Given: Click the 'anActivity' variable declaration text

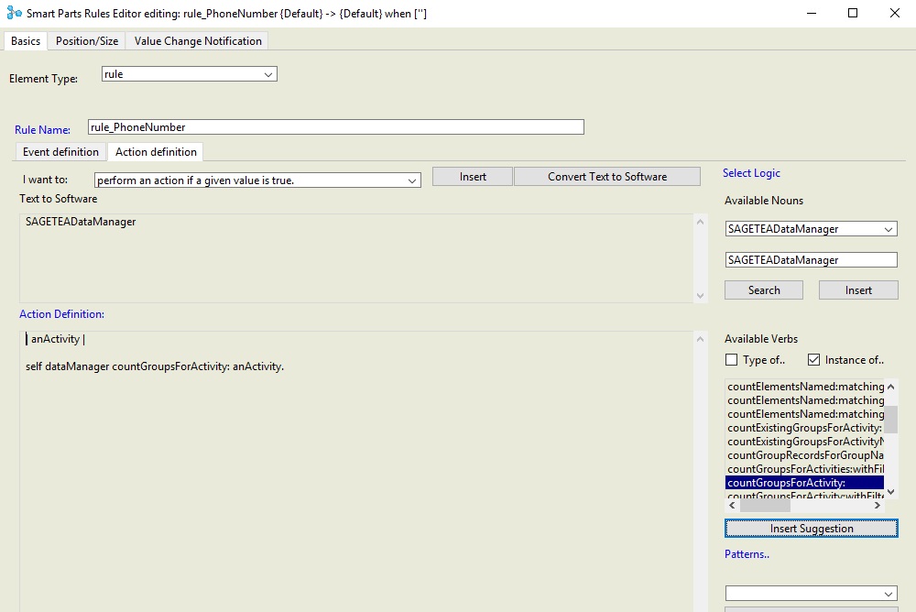Looking at the screenshot, I should click(x=56, y=339).
